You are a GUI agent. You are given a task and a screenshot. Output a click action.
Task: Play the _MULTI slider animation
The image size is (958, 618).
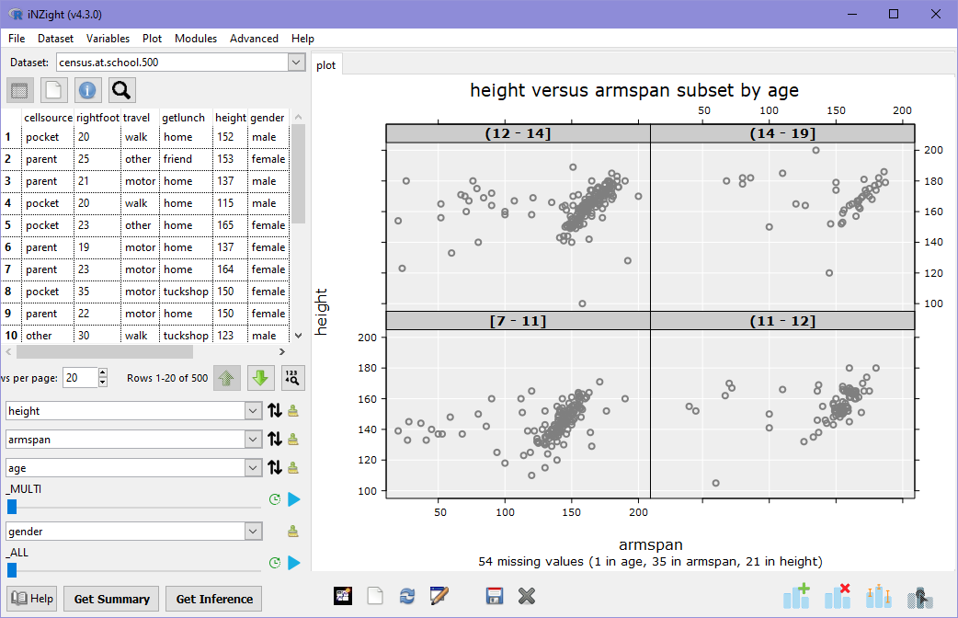click(x=294, y=498)
